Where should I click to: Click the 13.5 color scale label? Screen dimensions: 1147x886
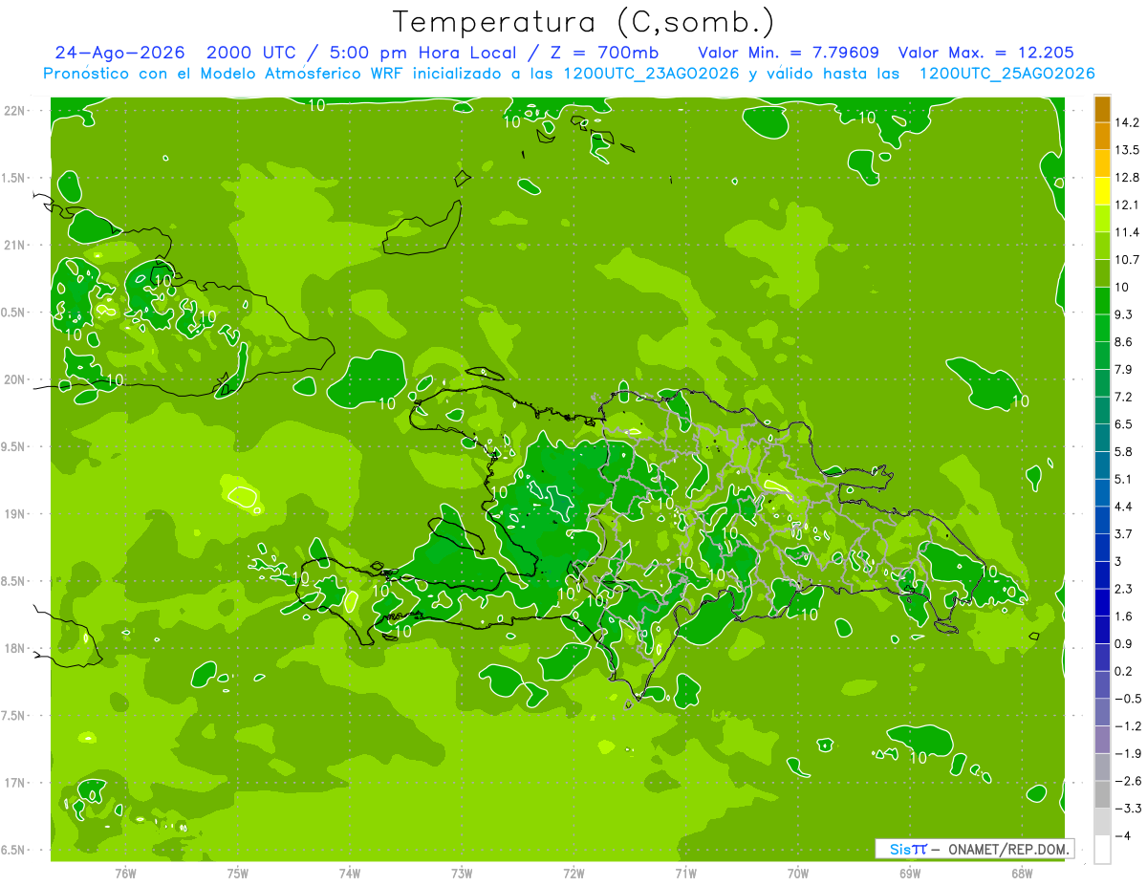1127,150
